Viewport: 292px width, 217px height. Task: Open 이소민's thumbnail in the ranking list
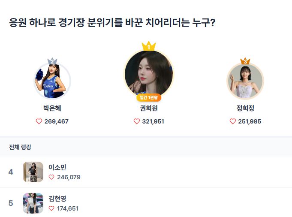tap(33, 172)
